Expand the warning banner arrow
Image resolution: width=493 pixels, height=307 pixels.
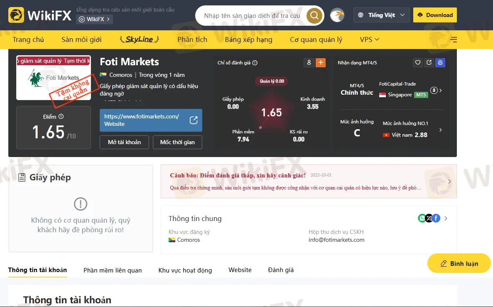(x=450, y=181)
